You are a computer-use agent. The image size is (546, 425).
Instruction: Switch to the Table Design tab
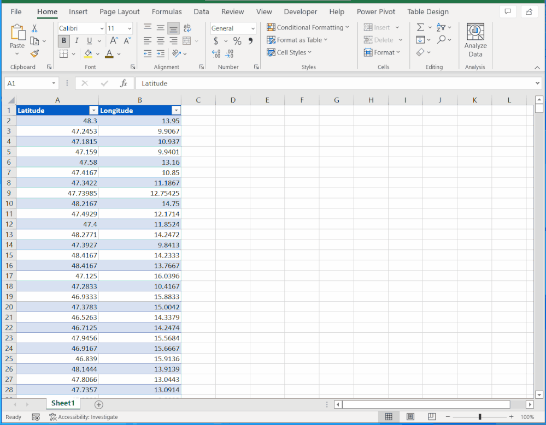428,12
